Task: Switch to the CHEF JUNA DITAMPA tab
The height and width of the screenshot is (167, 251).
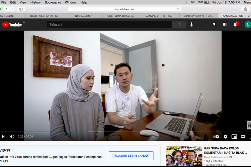Action: click(x=121, y=16)
